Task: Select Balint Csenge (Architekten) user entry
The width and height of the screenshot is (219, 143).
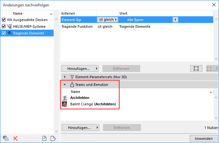Action: click(x=93, y=104)
